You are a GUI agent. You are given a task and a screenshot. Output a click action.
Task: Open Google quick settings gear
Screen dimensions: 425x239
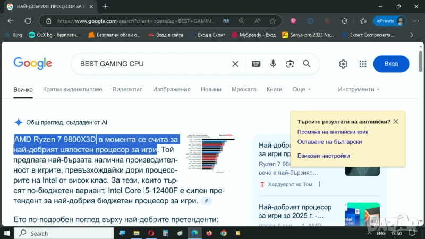point(343,64)
